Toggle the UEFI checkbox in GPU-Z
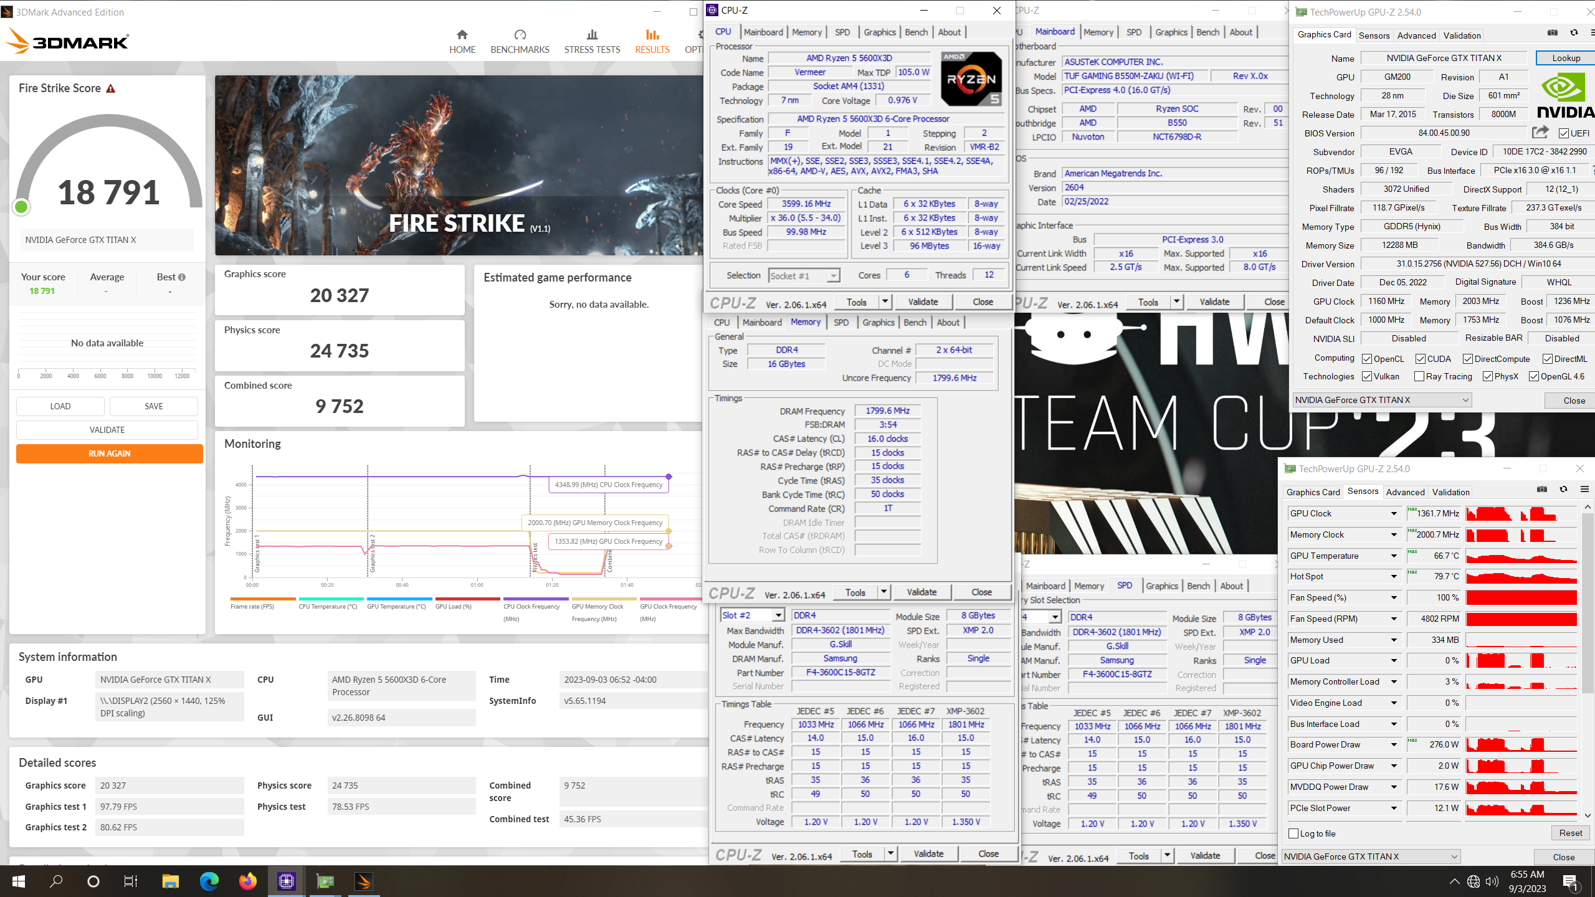 [x=1564, y=133]
